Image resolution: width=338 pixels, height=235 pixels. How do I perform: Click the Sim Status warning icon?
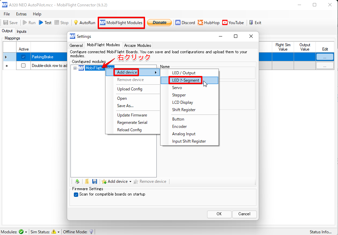54,232
